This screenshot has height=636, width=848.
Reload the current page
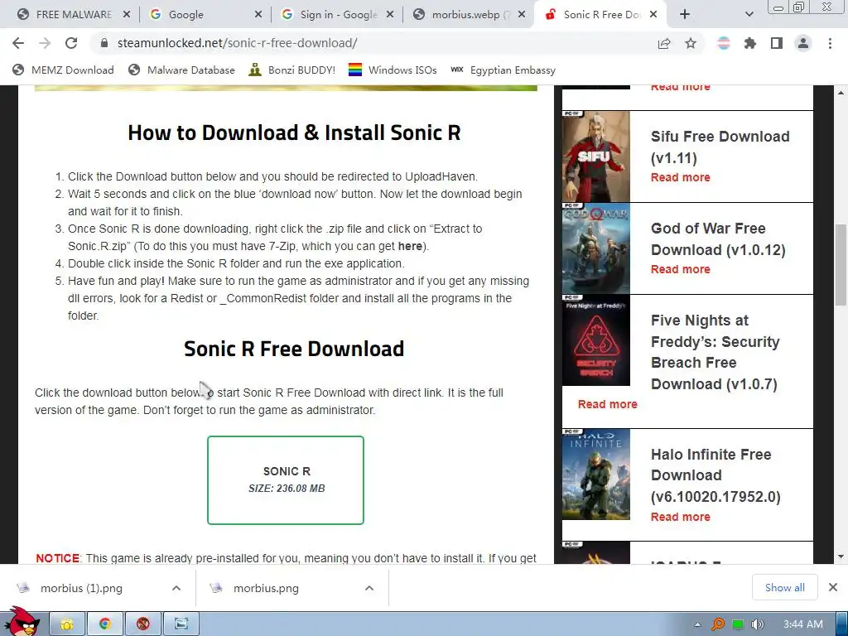71,43
